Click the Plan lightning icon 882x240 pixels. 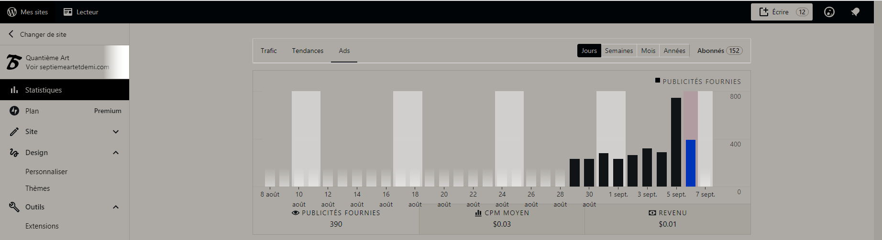click(14, 111)
